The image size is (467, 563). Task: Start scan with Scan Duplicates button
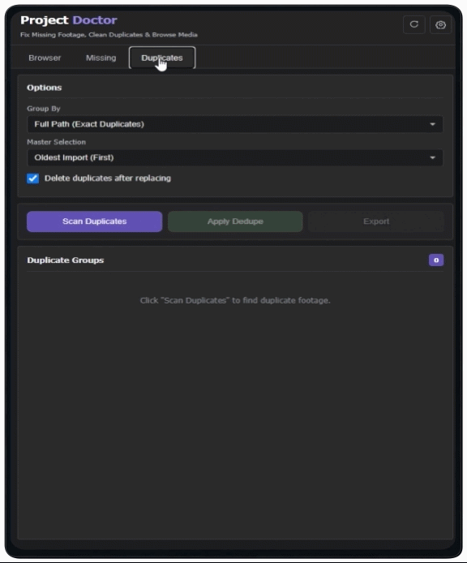(x=94, y=221)
